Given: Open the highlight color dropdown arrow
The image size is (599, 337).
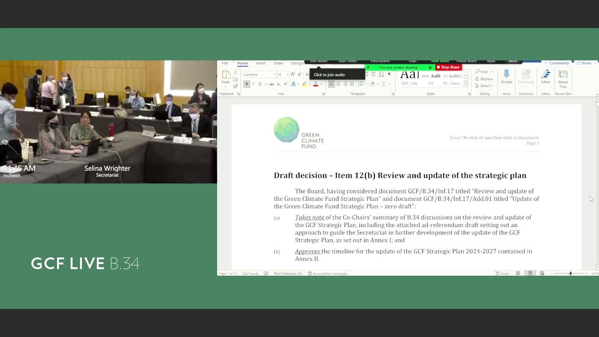Looking at the screenshot, I should (x=309, y=84).
